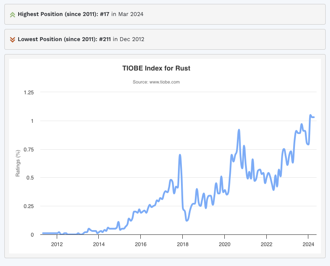Click the y-axis label '1'

point(32,121)
